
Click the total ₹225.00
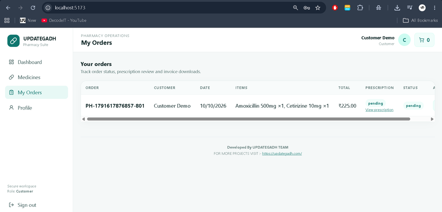click(x=347, y=106)
